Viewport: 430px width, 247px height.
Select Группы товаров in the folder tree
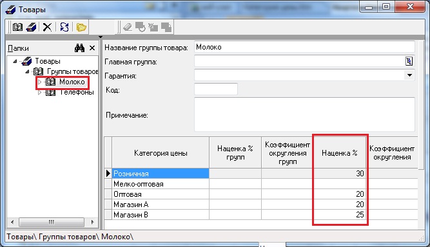click(x=73, y=71)
